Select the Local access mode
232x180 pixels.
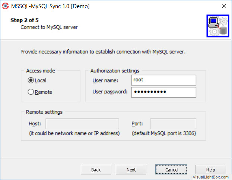tap(31, 80)
